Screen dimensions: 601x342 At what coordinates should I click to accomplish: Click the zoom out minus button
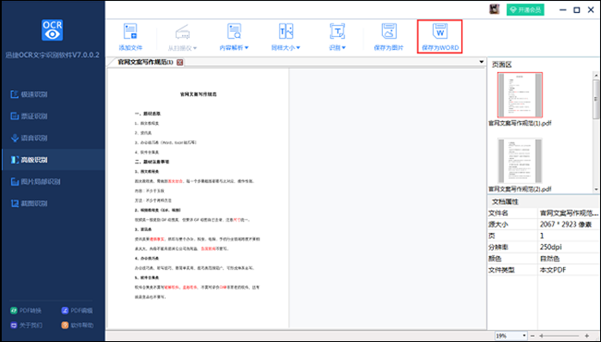[532, 336]
